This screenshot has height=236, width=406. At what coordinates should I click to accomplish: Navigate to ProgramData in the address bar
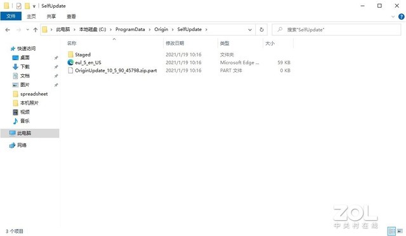130,30
